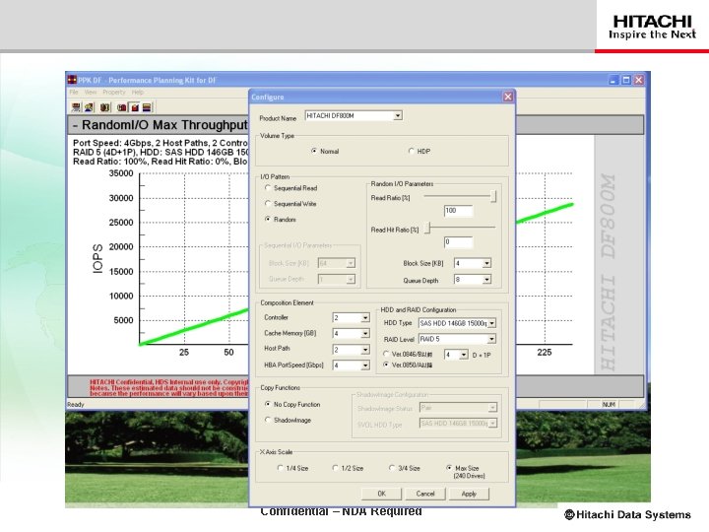Open the HBA PortSpeed [Gbps] dropdown
This screenshot has height=532, width=709.
coord(365,366)
